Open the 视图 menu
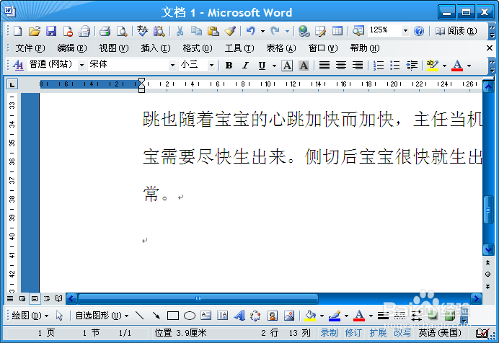This screenshot has width=499, height=343. coord(114,48)
